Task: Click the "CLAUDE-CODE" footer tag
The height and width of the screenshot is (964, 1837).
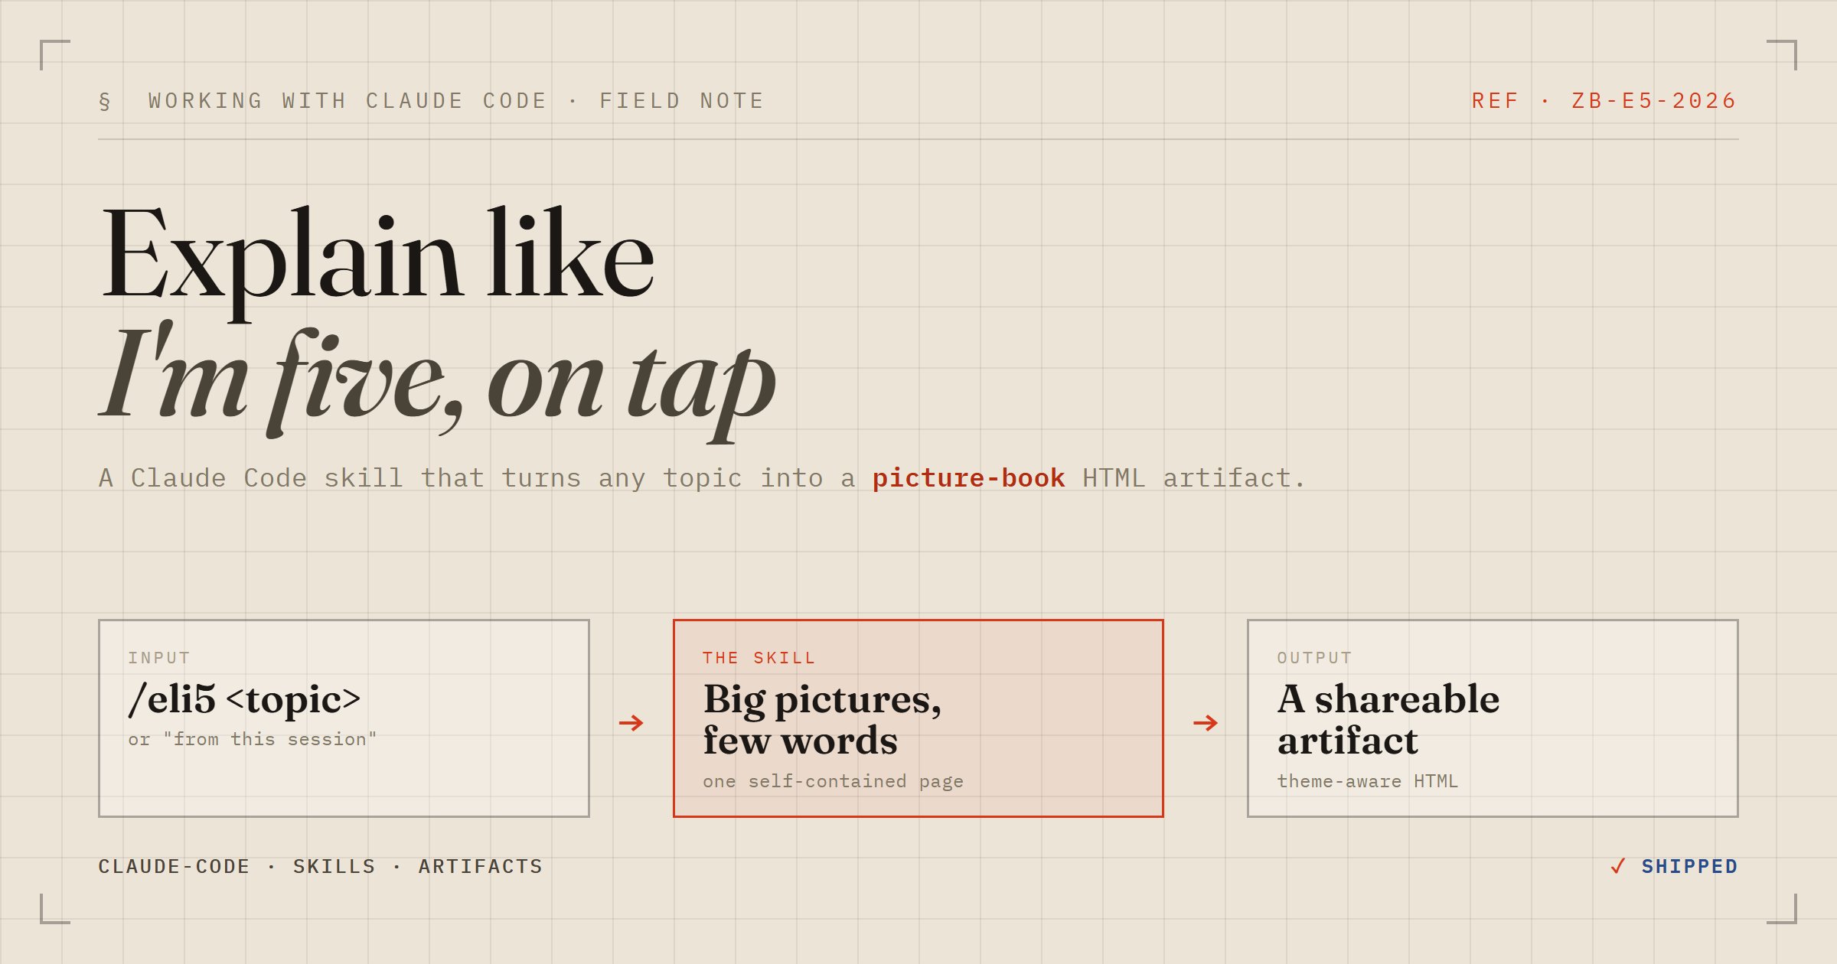Action: [175, 866]
